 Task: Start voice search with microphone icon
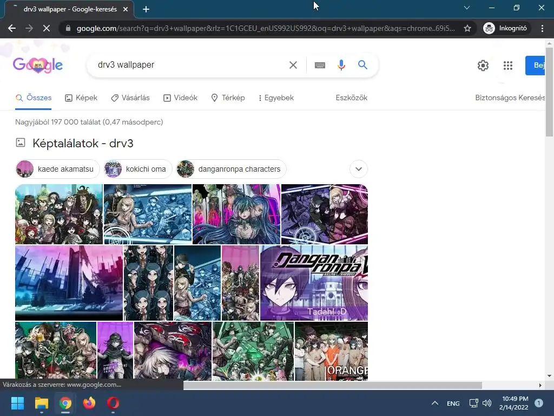(341, 65)
